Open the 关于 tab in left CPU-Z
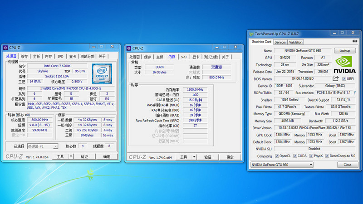363x204 pixels. point(102,56)
